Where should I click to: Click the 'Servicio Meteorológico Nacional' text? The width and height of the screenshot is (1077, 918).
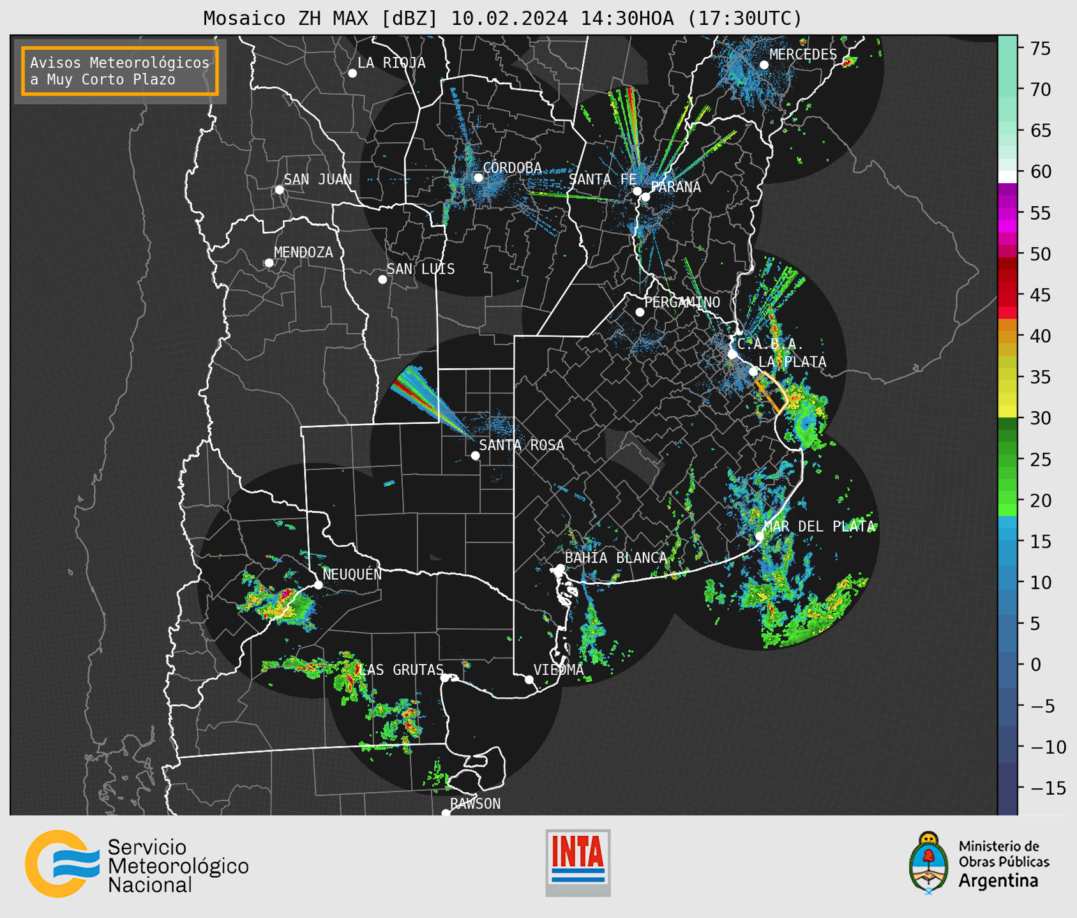click(177, 866)
